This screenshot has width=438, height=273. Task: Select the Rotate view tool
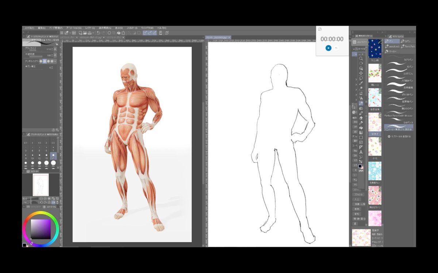click(361, 63)
